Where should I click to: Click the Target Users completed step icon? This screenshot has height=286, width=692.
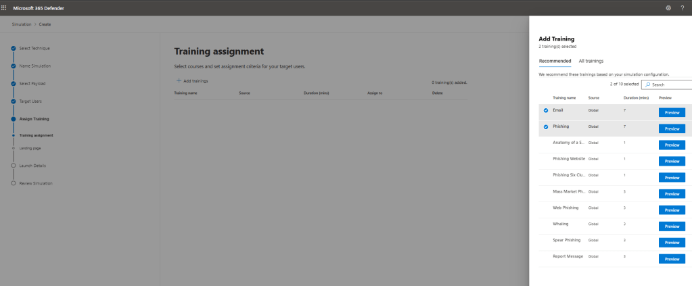click(x=13, y=101)
